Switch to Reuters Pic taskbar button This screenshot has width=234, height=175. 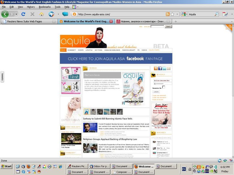pos(77,166)
